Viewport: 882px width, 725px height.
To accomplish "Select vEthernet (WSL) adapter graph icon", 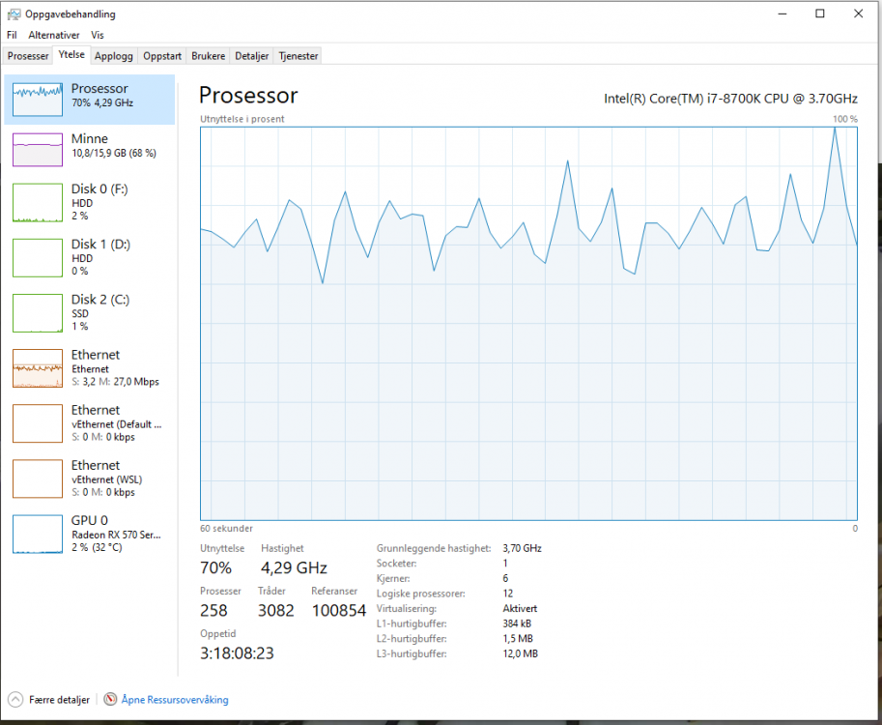I will (38, 478).
